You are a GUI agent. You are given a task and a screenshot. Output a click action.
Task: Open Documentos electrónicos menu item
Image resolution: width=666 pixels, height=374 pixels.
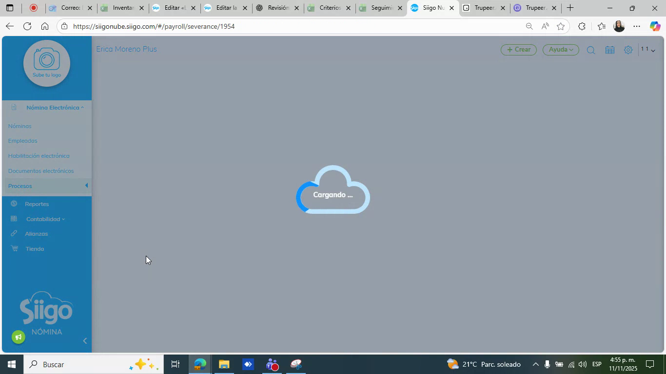pyautogui.click(x=41, y=171)
